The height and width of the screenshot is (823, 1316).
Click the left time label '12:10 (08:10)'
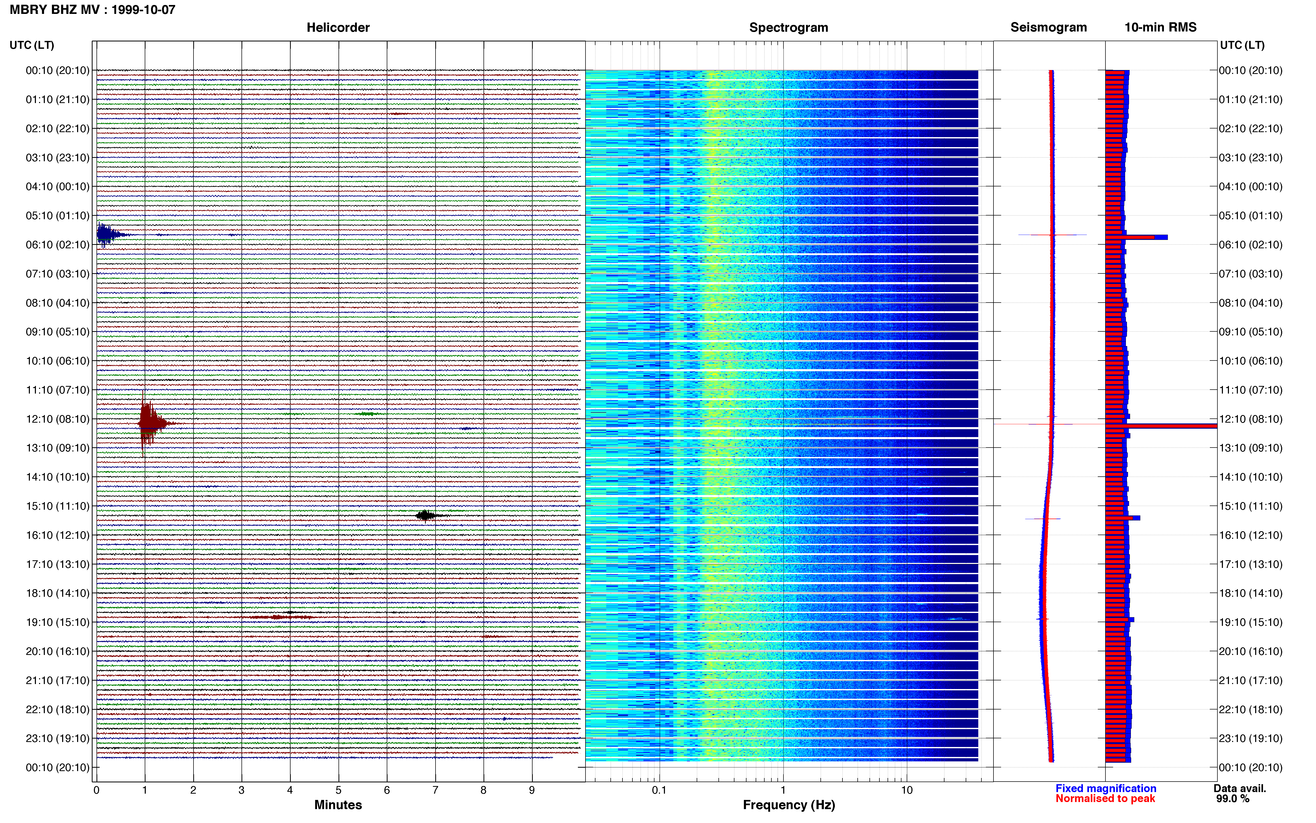coord(58,419)
